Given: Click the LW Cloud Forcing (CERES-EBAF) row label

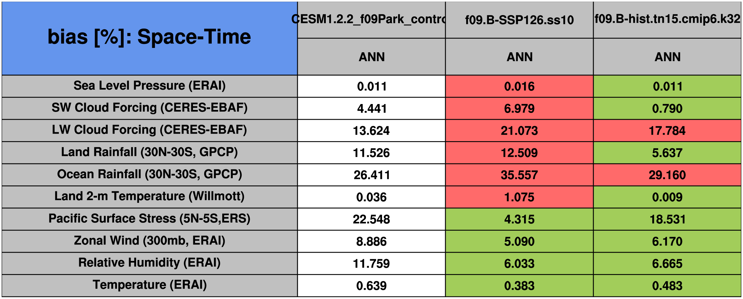Looking at the screenshot, I should coord(149,130).
